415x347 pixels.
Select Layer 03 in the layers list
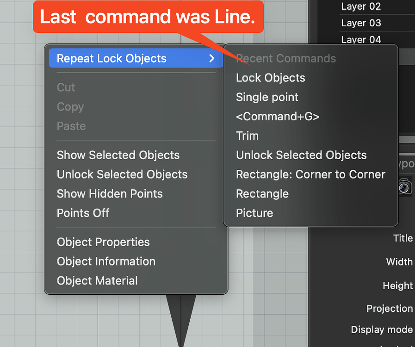361,23
